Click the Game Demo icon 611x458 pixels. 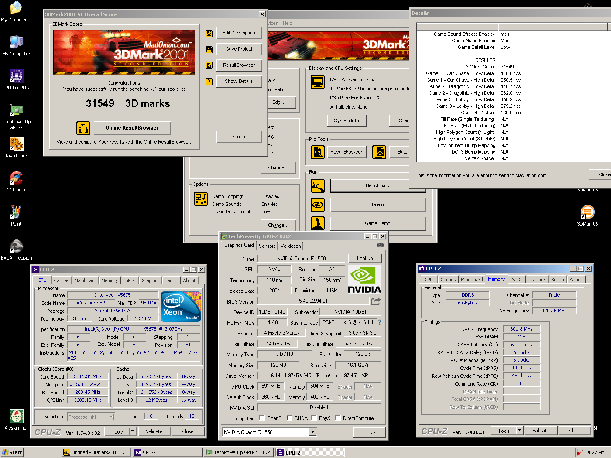click(318, 223)
